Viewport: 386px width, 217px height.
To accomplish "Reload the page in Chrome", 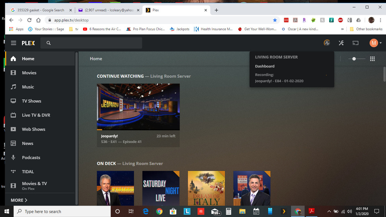I will tap(29, 20).
